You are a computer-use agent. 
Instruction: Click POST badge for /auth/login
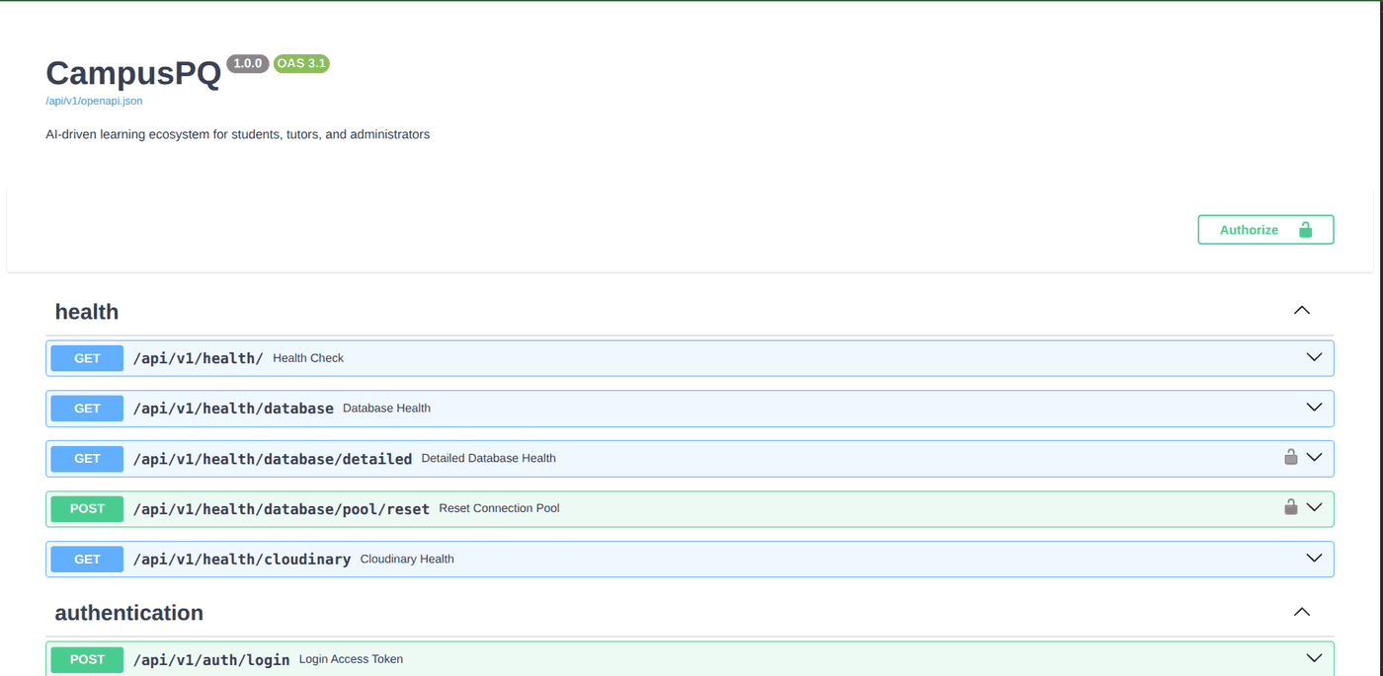(87, 659)
